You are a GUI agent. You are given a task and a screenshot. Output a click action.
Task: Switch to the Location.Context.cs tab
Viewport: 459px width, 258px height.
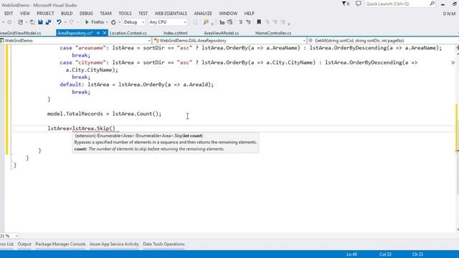tap(128, 33)
